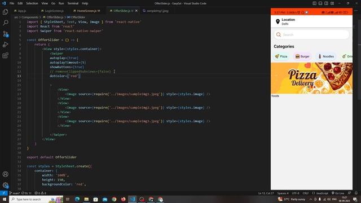Click the magnifier icon in preview search
The height and width of the screenshot is (203, 361).
pos(278,34)
